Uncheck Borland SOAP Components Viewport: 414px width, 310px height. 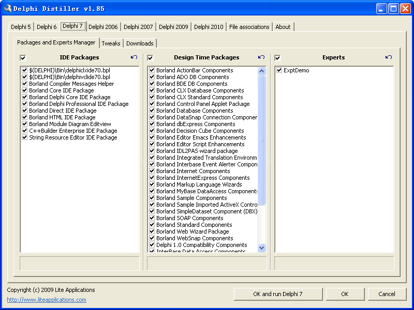coord(152,218)
